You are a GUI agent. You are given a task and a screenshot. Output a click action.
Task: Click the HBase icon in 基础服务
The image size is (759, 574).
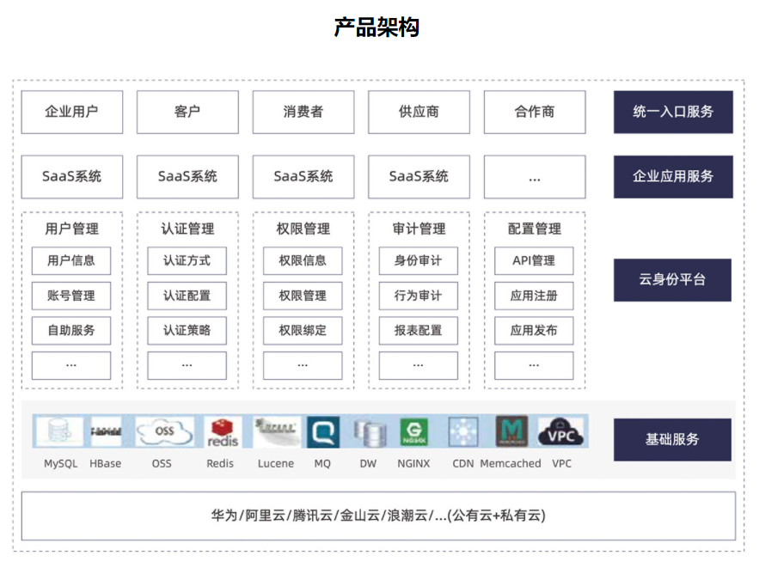point(105,430)
